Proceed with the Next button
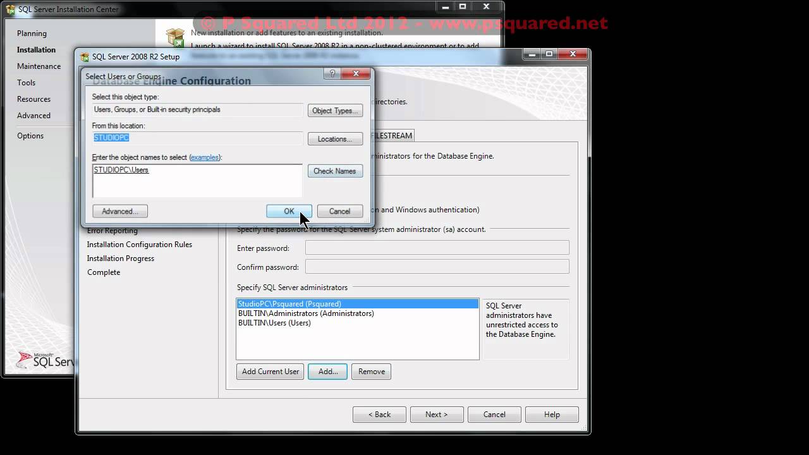This screenshot has width=809, height=455. pos(437,415)
